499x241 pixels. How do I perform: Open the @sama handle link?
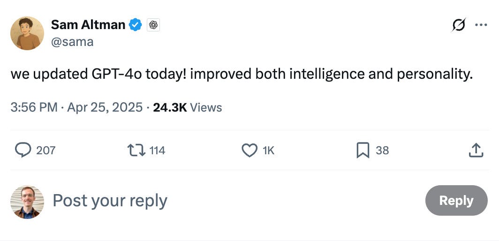pyautogui.click(x=72, y=42)
